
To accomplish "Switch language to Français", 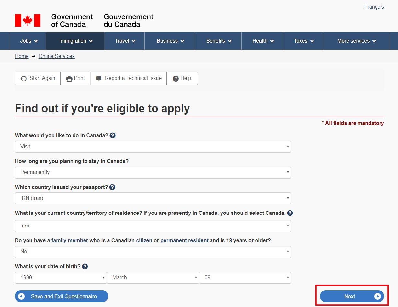I will (x=374, y=7).
